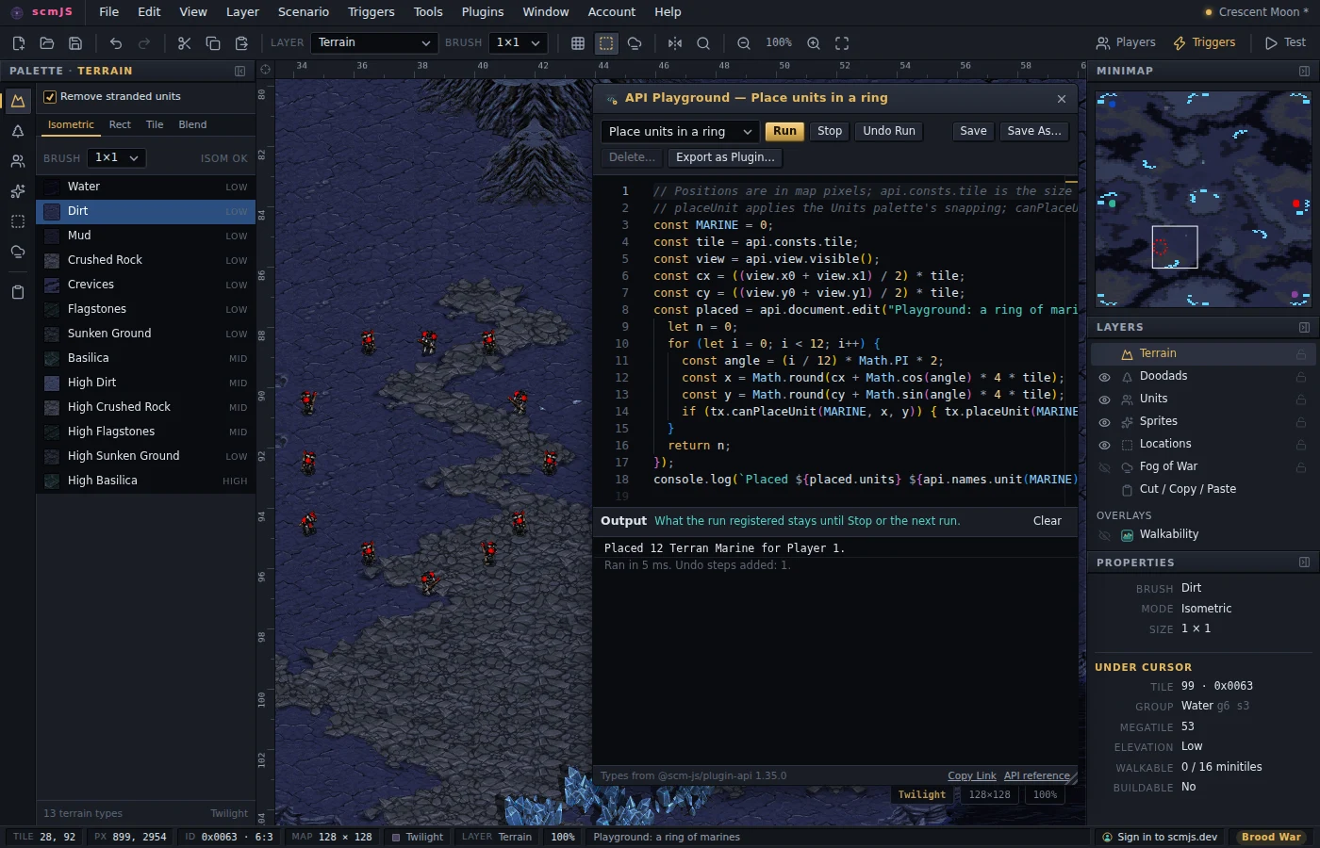1320x848 pixels.
Task: Select the Fog of War cloud sidebar icon
Action: tap(18, 252)
